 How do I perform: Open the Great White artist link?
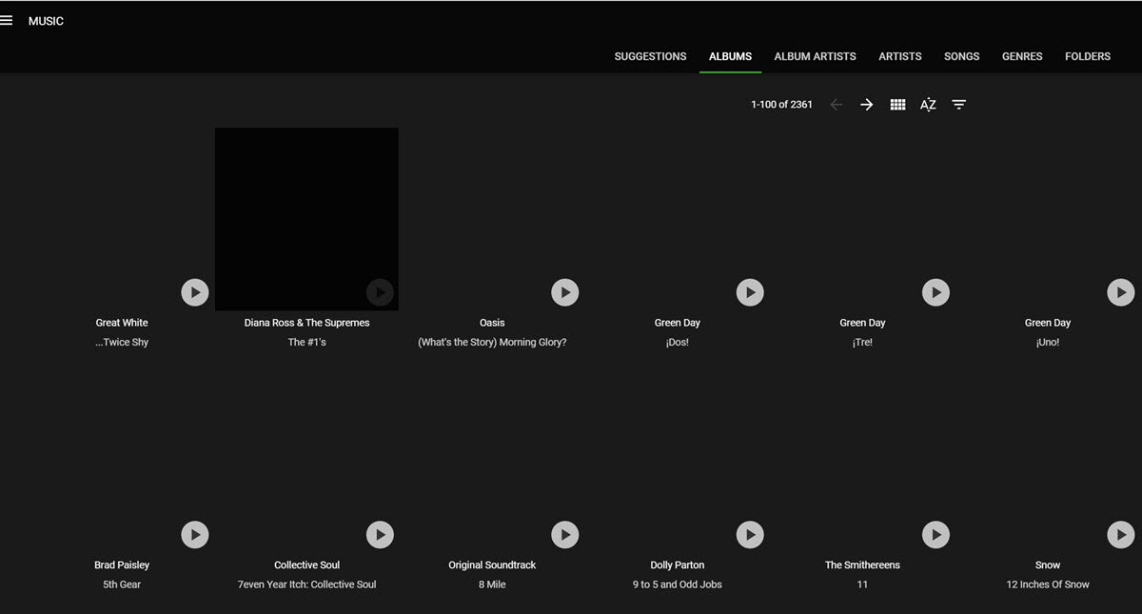click(x=122, y=323)
